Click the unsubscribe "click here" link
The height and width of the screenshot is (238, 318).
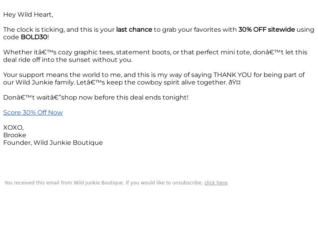click(x=215, y=183)
